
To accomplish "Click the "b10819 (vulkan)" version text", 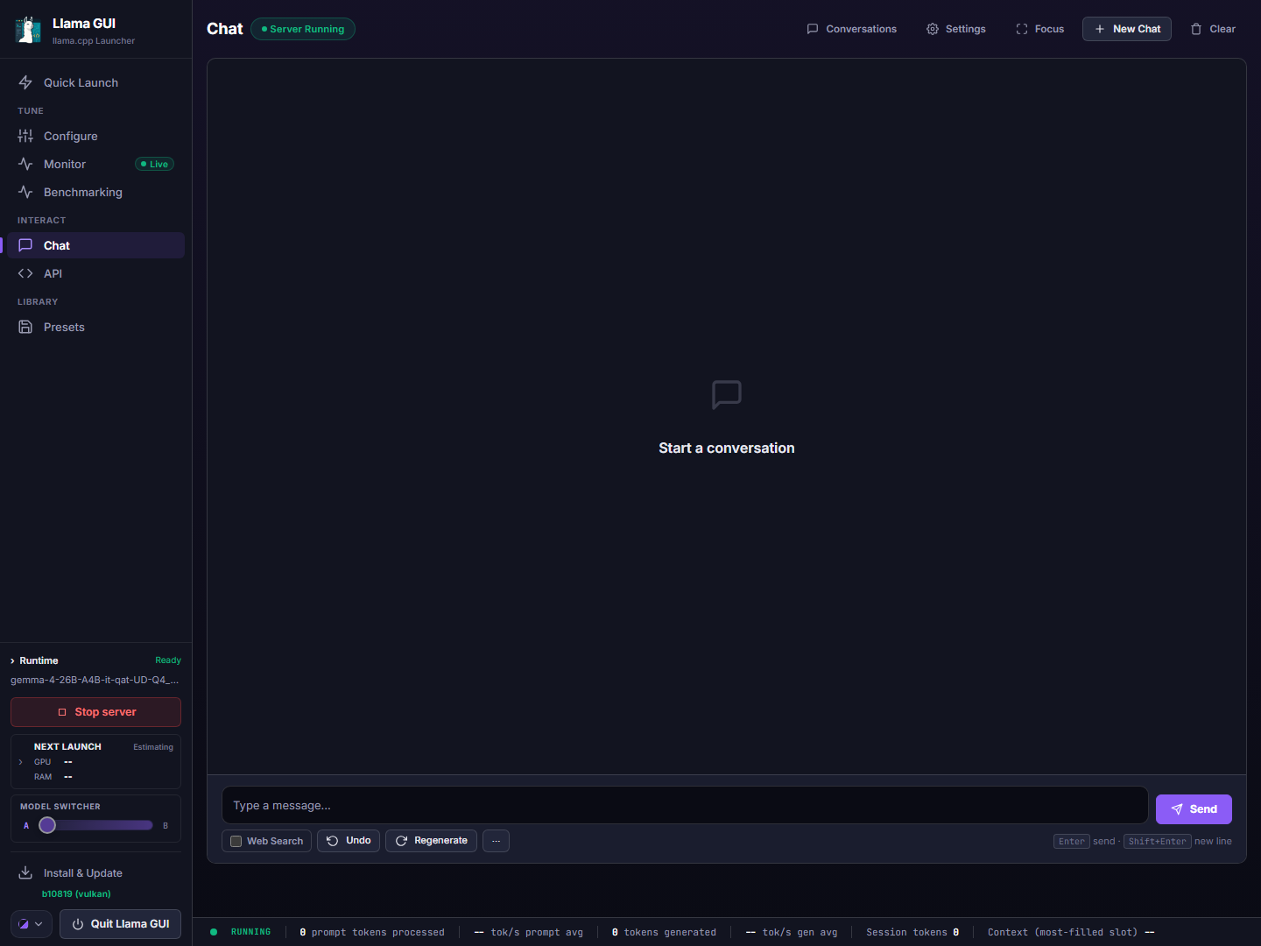I will point(76,893).
